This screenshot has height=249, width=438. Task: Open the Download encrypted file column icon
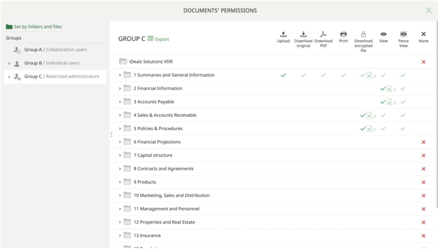point(364,34)
